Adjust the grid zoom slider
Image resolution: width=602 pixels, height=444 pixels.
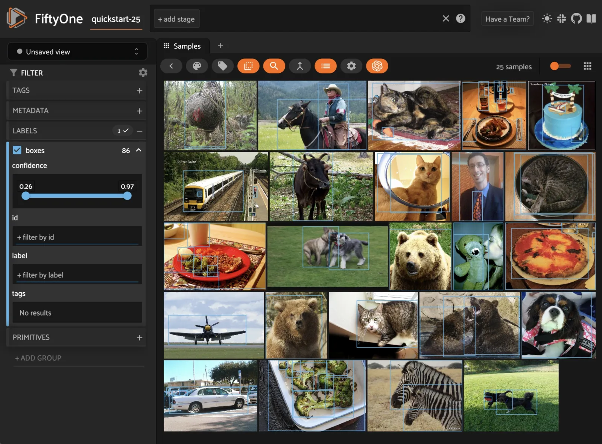(x=560, y=66)
